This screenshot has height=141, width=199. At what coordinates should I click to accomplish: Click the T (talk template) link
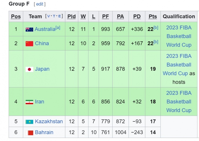[55, 16]
